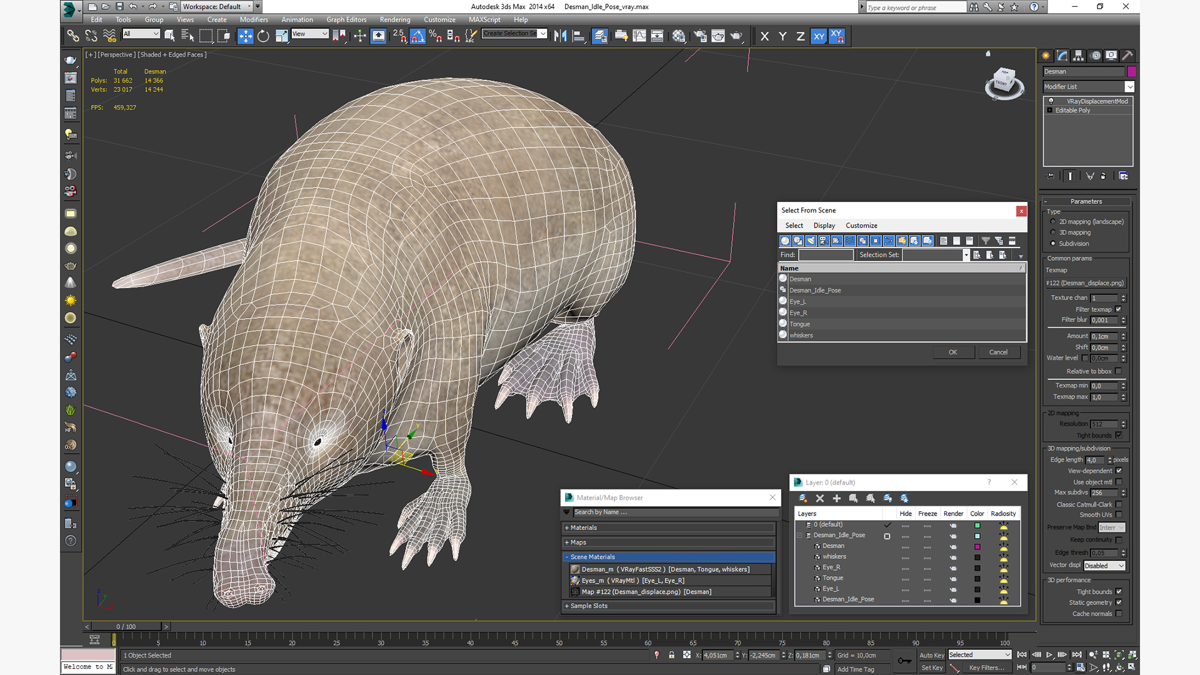
Task: Toggle the Angle Snap icon
Action: 417,36
